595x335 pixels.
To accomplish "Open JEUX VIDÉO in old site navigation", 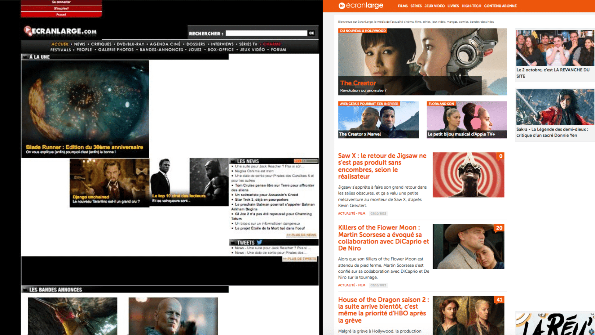I will [253, 50].
